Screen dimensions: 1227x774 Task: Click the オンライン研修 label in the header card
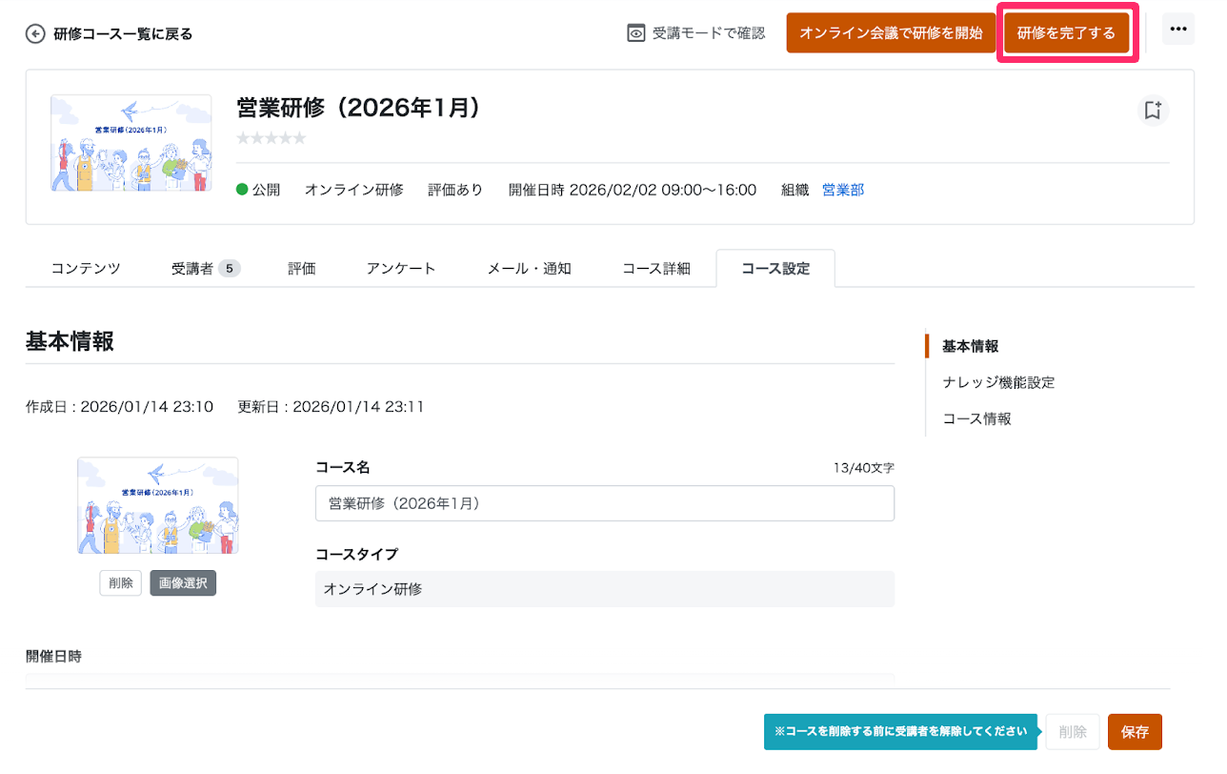coord(353,190)
